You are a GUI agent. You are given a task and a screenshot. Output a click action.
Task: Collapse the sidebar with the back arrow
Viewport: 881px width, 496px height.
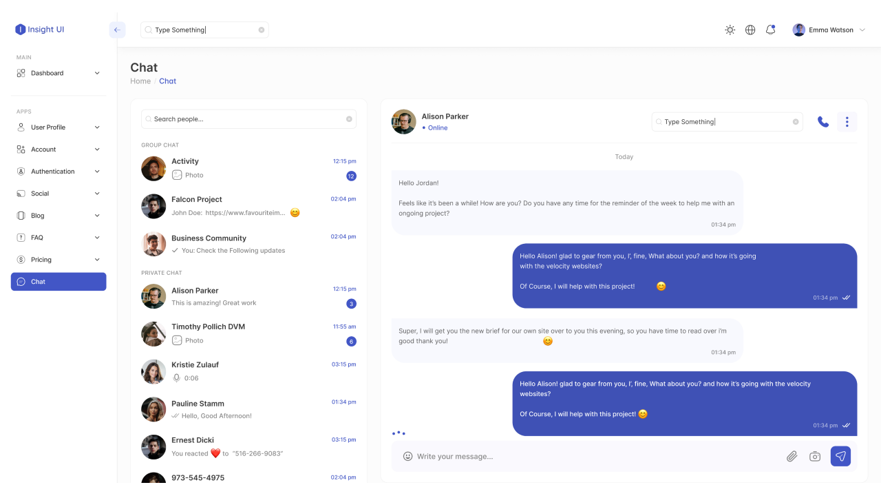117,30
